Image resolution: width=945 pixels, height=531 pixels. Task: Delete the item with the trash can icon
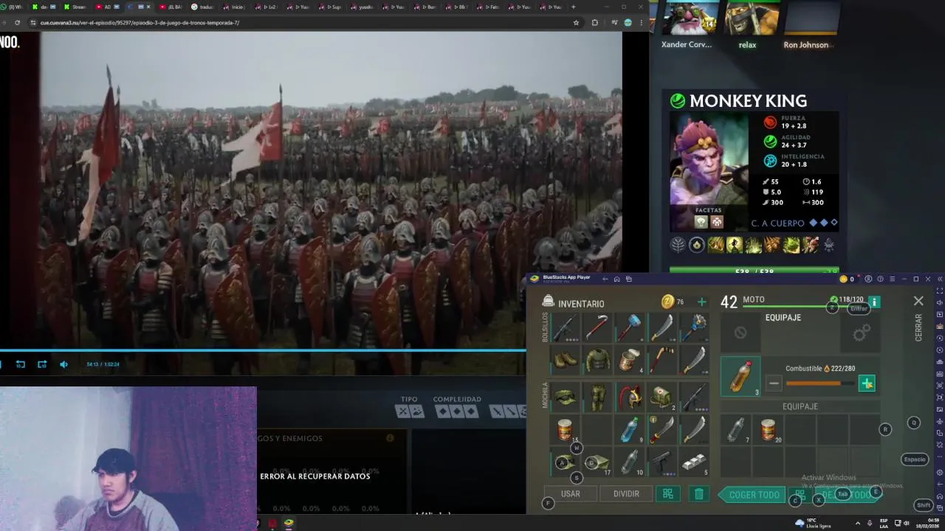point(699,494)
